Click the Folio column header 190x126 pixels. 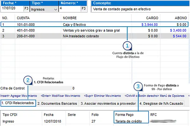[x=95, y=115]
